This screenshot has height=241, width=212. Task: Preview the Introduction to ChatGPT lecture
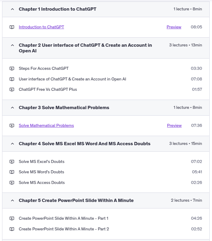[174, 27]
